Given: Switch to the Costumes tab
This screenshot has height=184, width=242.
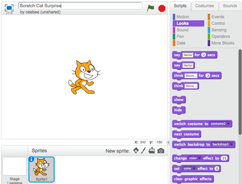Looking at the screenshot, I should 205,6.
